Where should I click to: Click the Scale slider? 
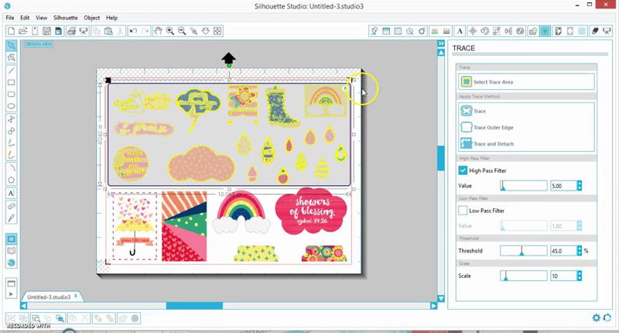coord(524,276)
